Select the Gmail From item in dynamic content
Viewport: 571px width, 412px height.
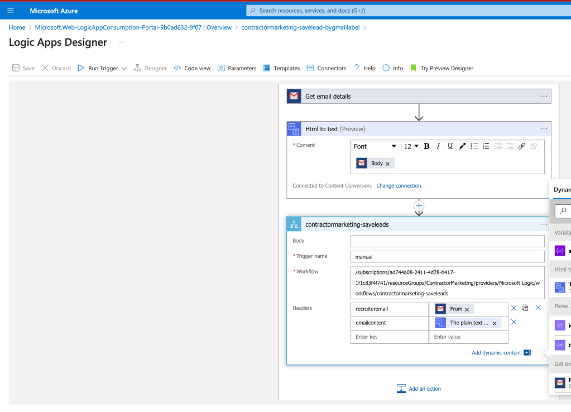pyautogui.click(x=562, y=382)
